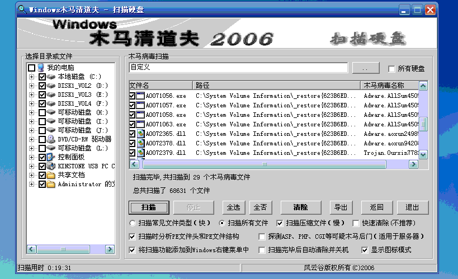Viewport: 458px width, 279px height.
Task: Toggle 扫描时分析PE文件头 checkbox
Action: pos(133,237)
